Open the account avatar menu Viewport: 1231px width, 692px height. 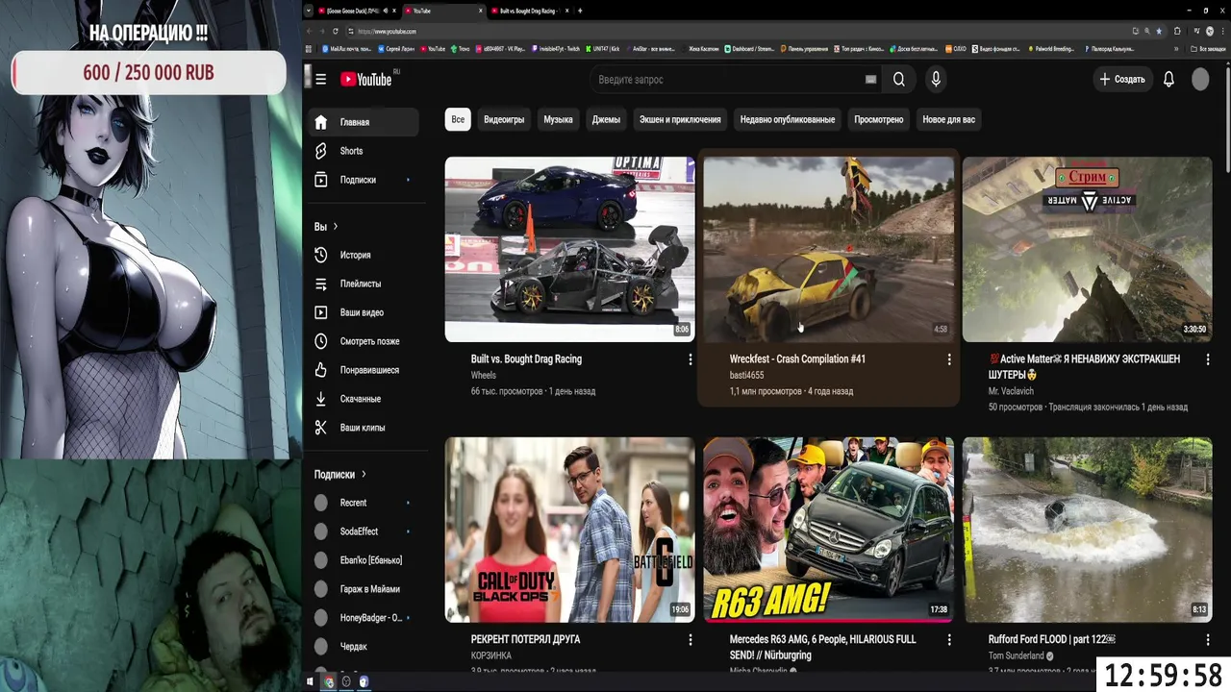(x=1200, y=80)
